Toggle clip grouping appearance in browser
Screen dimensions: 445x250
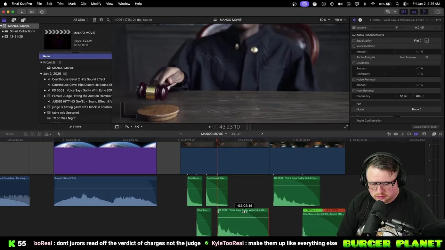[94, 20]
